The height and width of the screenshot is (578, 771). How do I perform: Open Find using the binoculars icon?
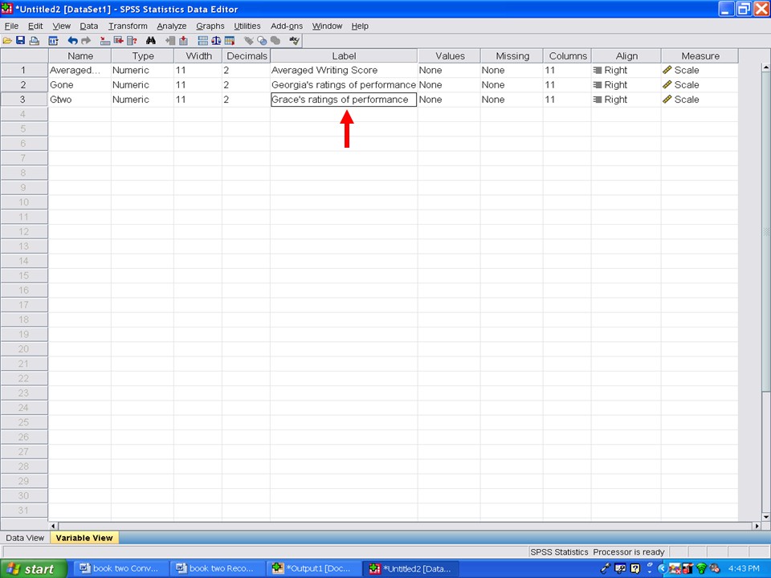(x=150, y=41)
